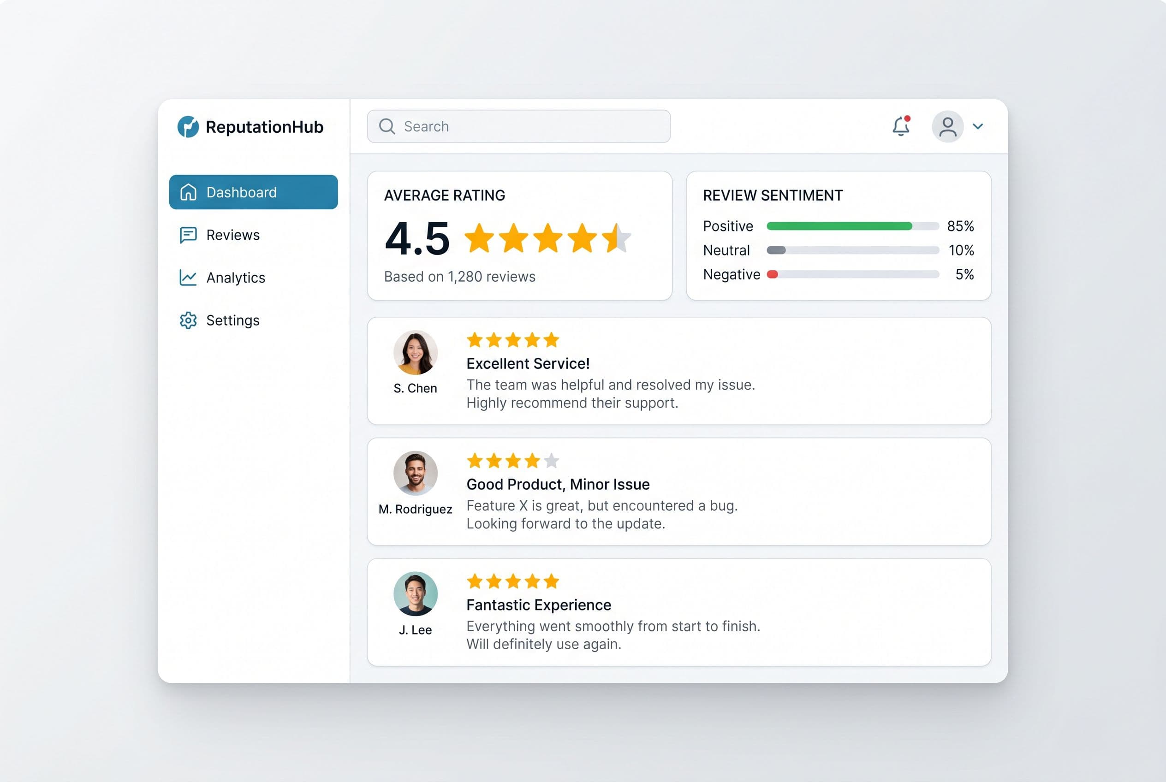Click the Neutral sentiment progress bar
The image size is (1166, 782).
pos(853,250)
